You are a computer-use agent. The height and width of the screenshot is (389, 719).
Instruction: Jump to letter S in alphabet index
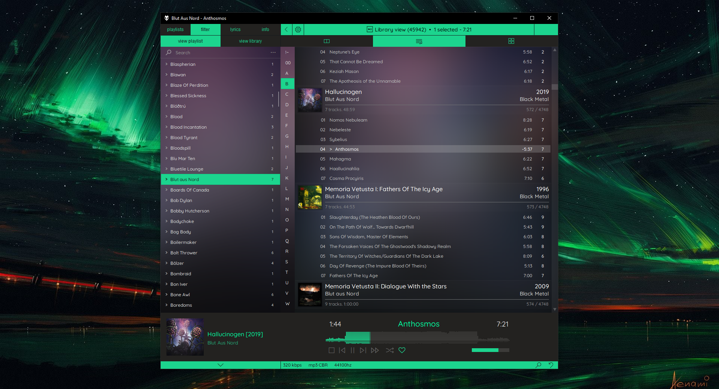click(287, 262)
